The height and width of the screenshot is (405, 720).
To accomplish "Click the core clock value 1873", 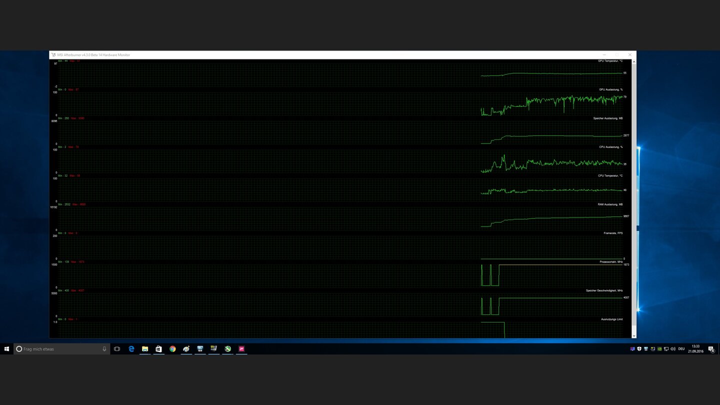I will tap(626, 264).
